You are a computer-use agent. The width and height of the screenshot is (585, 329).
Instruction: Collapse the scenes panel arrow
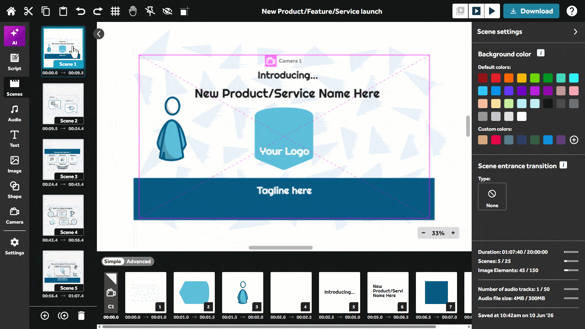click(99, 34)
